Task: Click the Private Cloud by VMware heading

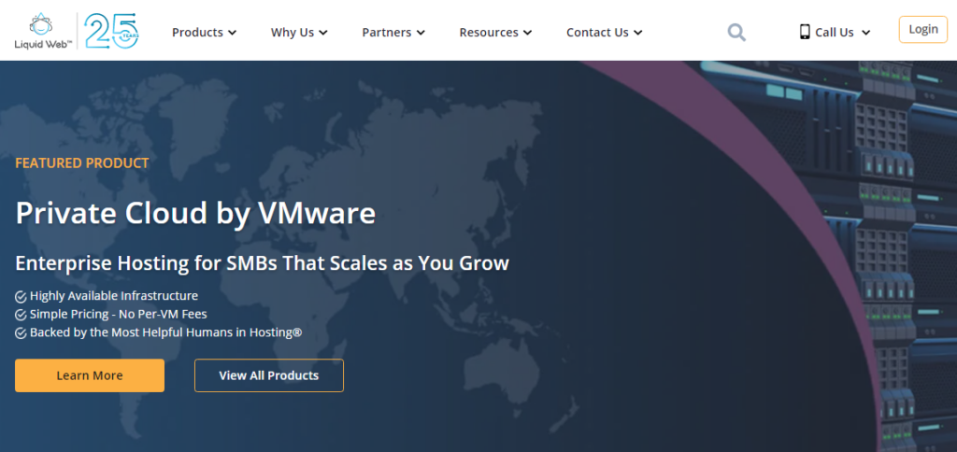Action: (195, 214)
